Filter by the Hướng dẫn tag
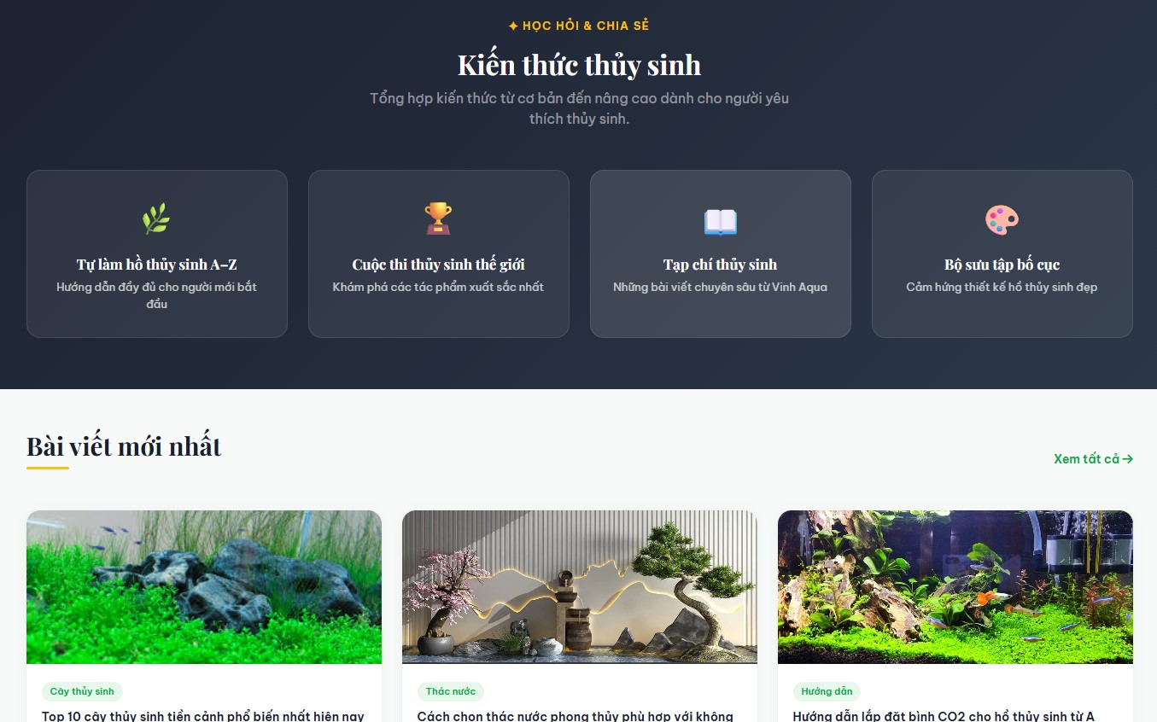 (x=827, y=691)
